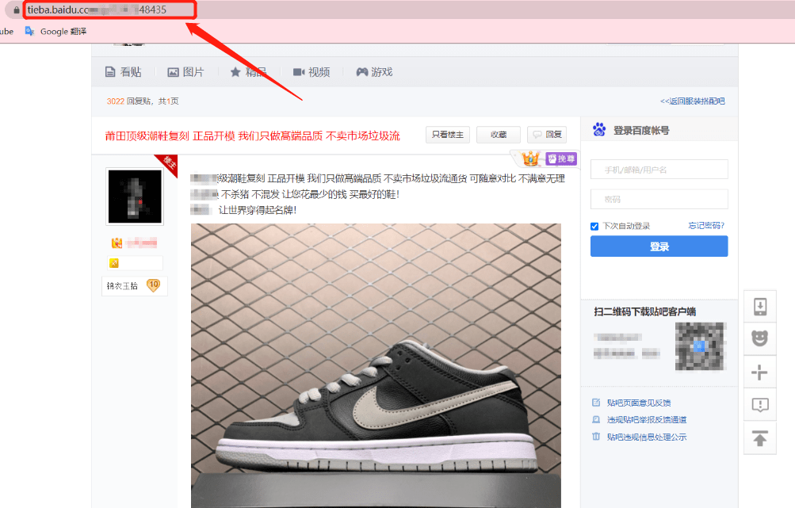Screen dimensions: 795x508
Task: Click the mobile download icon in side toolbar
Action: tap(759, 306)
